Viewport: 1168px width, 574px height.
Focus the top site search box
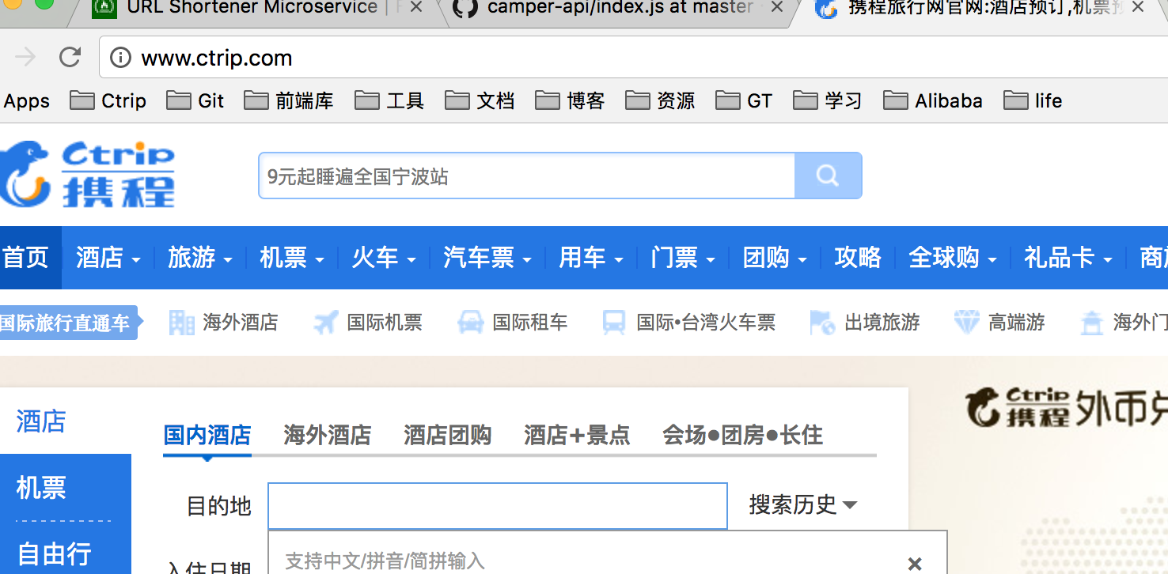click(x=526, y=176)
